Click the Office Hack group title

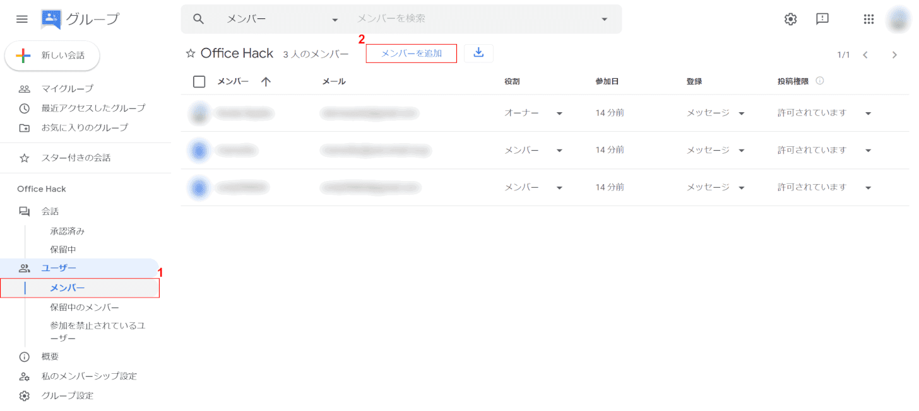point(237,54)
